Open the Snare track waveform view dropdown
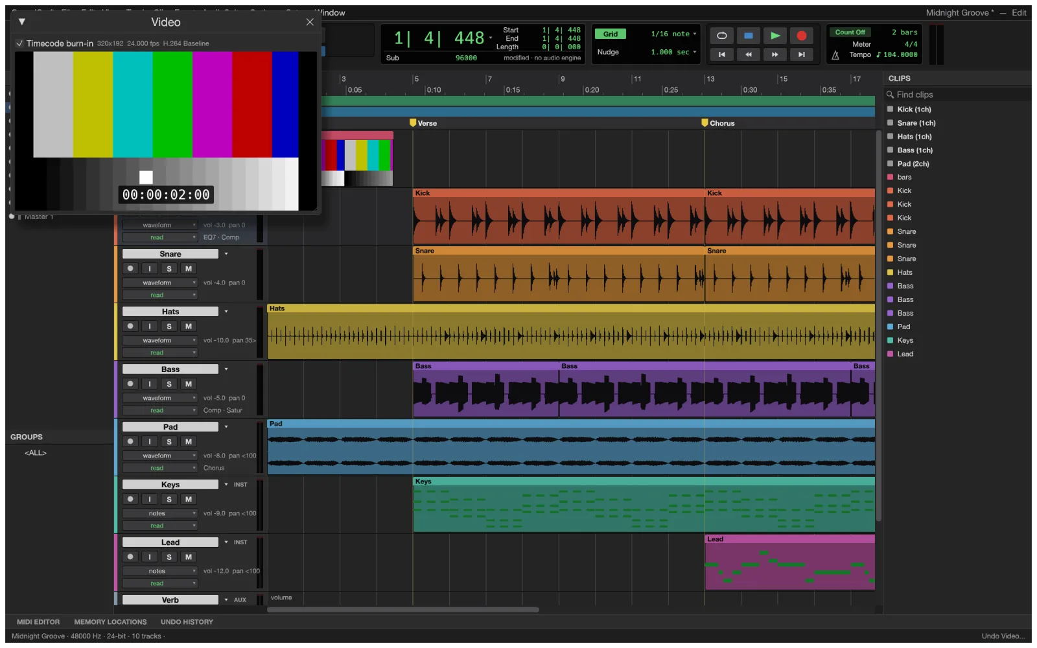The image size is (1037, 648). [159, 283]
